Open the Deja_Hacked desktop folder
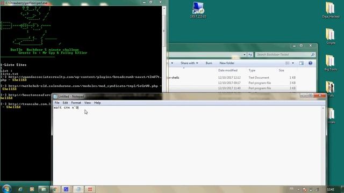The width and height of the screenshot is (344, 193). (x=331, y=10)
